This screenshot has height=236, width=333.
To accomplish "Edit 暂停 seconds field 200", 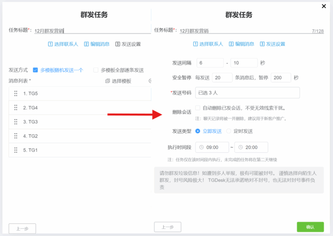I will (x=281, y=78).
